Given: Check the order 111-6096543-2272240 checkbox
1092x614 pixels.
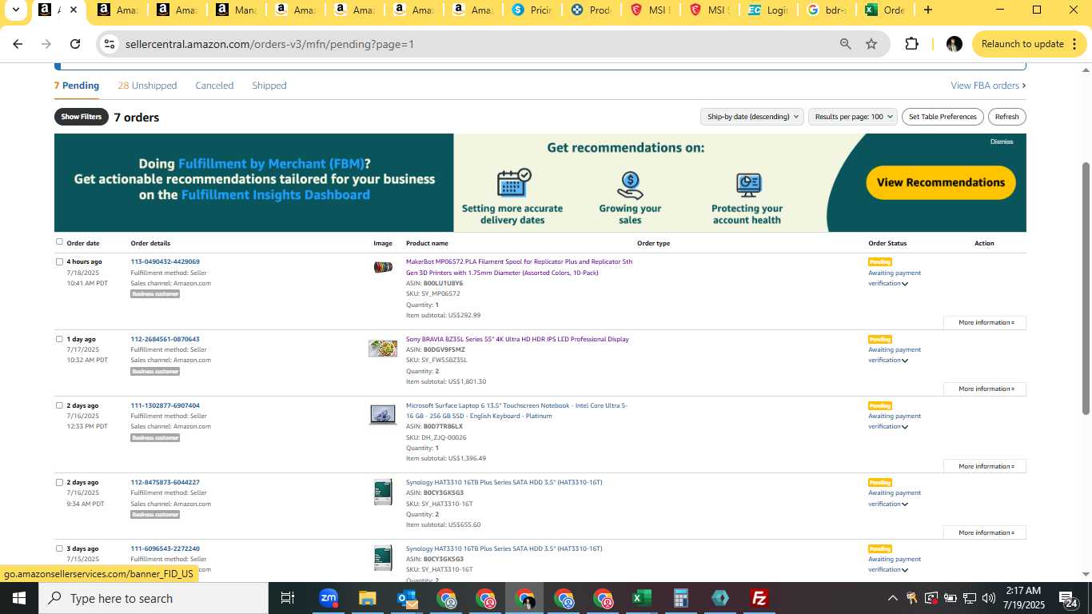Looking at the screenshot, I should pyautogui.click(x=59, y=548).
